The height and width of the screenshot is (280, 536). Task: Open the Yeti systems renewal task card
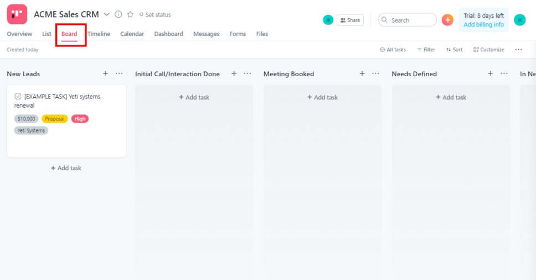tap(66, 121)
